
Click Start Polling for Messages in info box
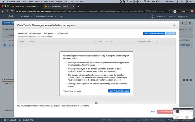point(119,91)
